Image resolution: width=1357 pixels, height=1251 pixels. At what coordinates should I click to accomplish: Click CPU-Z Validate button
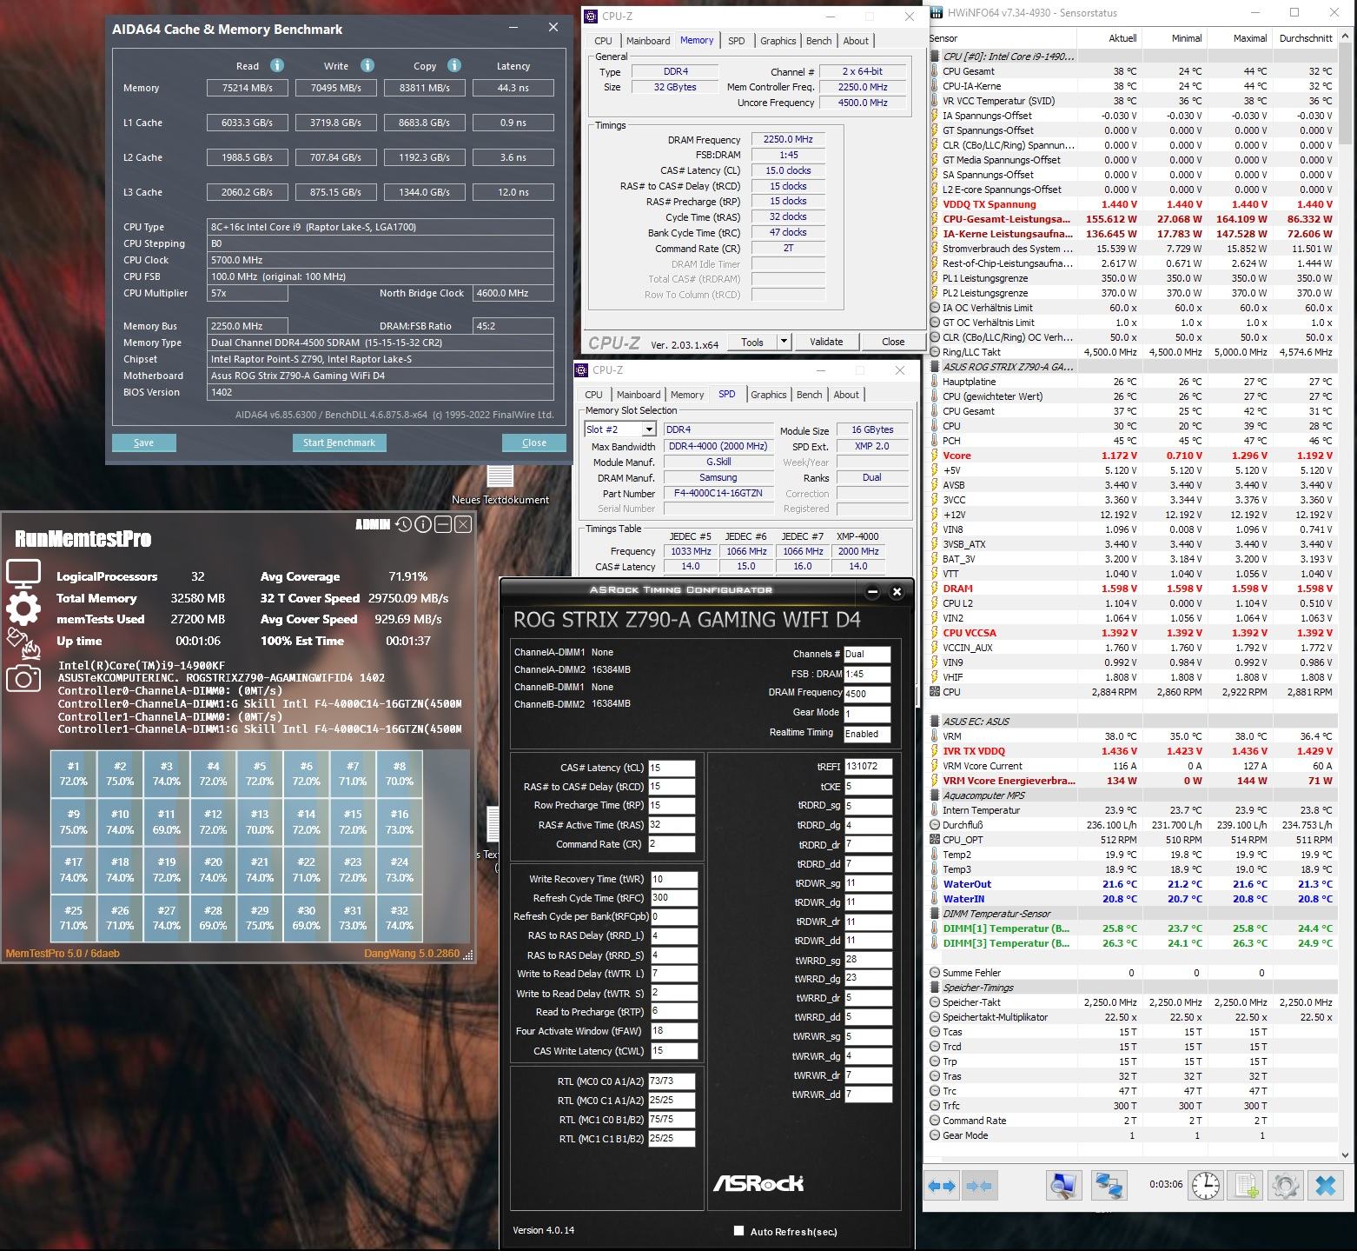(x=826, y=342)
